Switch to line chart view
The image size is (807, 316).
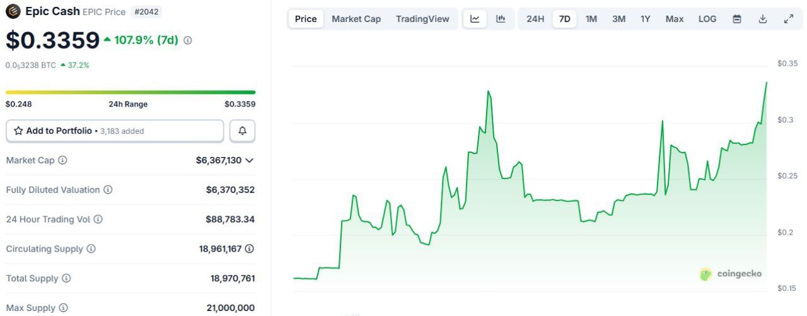(x=475, y=19)
